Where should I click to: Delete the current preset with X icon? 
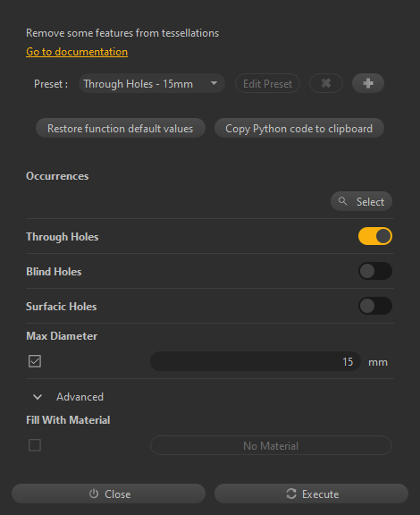pos(326,83)
